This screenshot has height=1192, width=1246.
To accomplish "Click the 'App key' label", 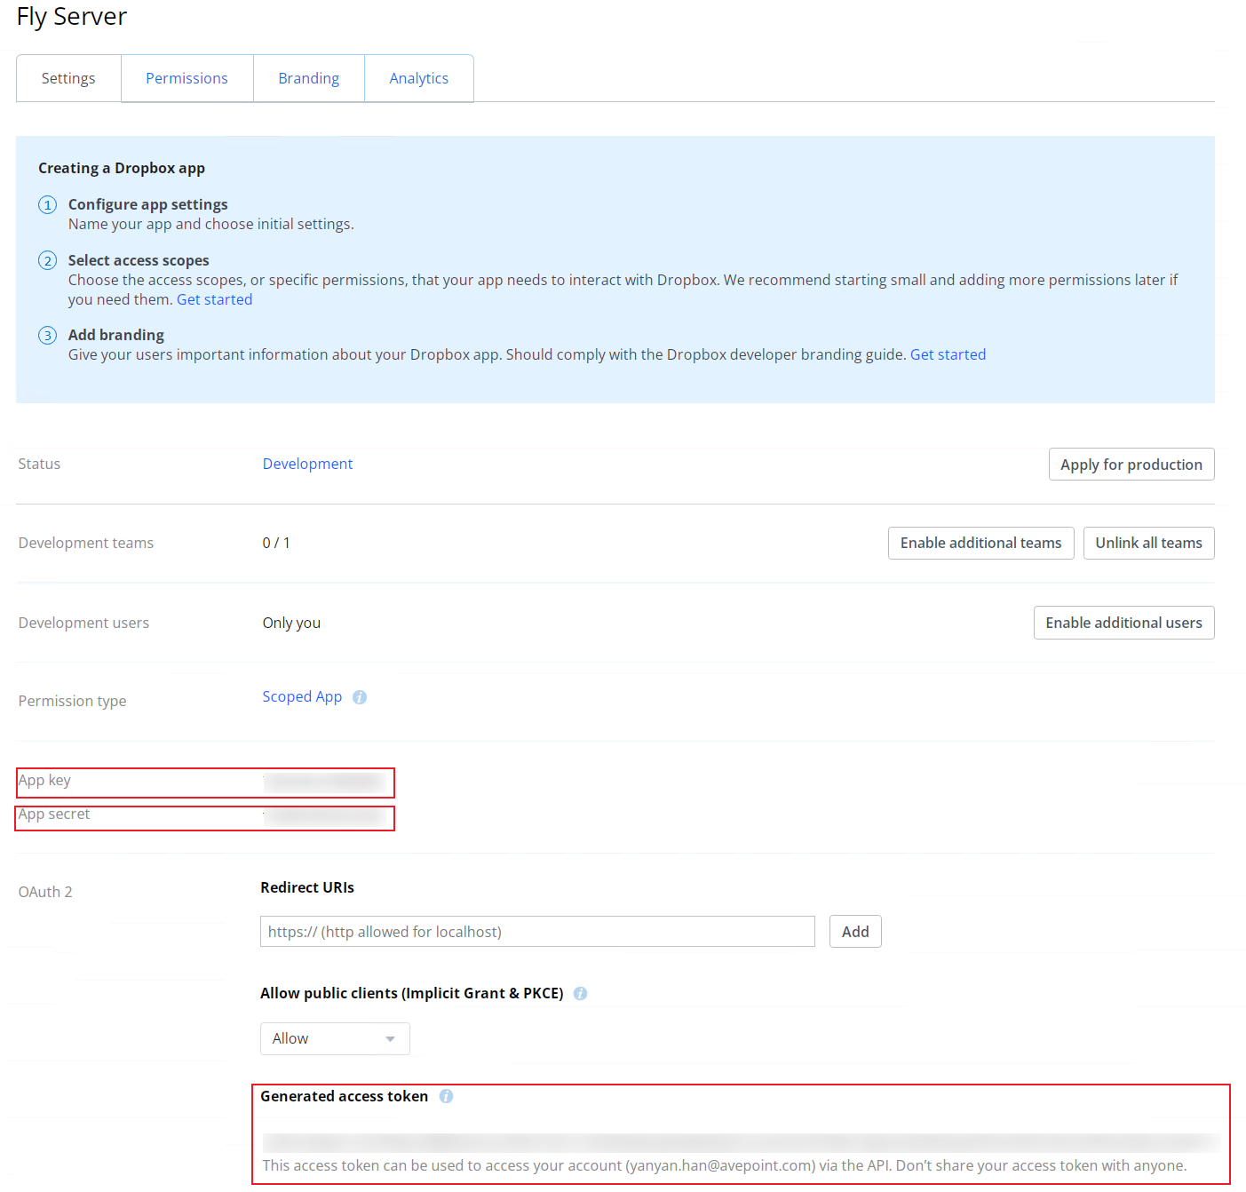I will [44, 780].
